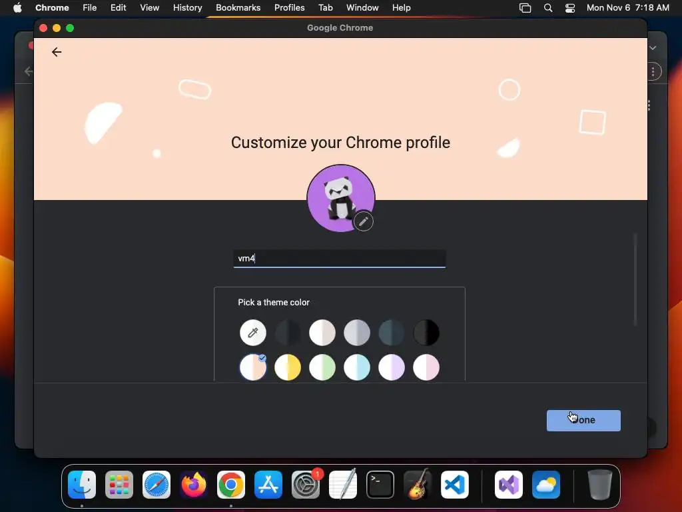682x512 pixels.
Task: Open Spotlight search in menu bar
Action: (548, 8)
